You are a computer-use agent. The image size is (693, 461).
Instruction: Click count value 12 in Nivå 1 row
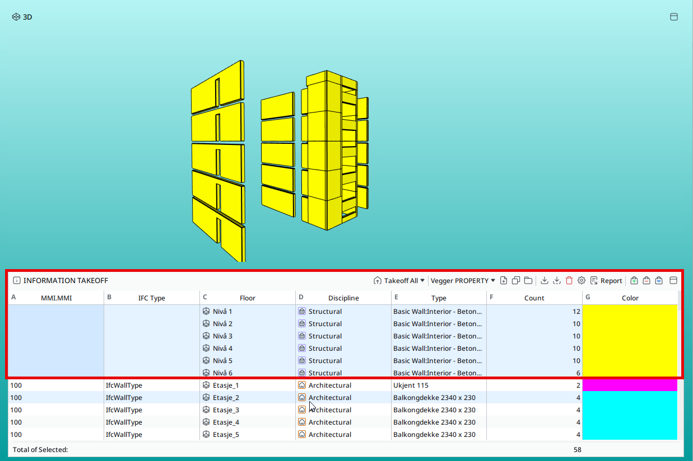[576, 312]
